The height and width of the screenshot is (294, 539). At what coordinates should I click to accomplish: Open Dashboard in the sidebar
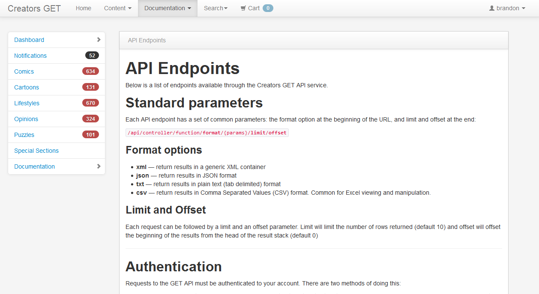pyautogui.click(x=57, y=40)
